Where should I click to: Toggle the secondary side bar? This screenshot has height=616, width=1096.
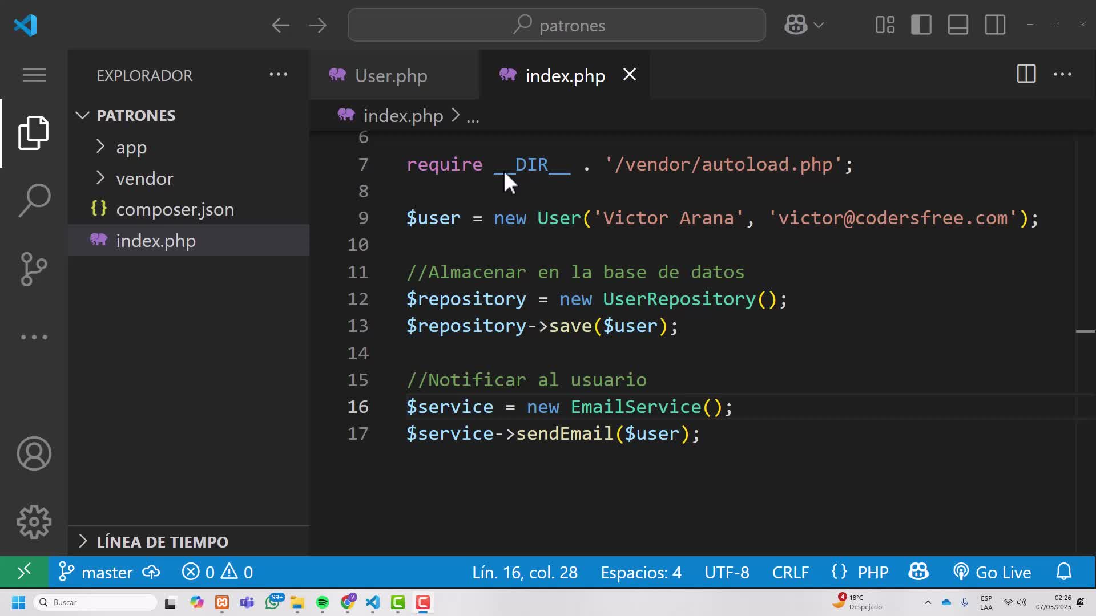(x=995, y=25)
